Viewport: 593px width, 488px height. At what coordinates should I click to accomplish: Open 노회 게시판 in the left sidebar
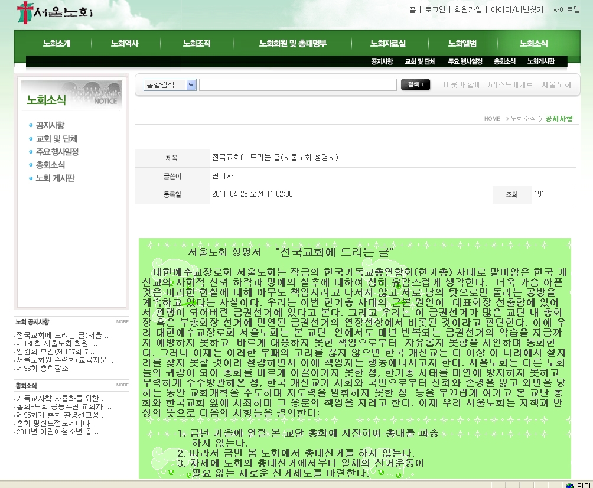(55, 178)
